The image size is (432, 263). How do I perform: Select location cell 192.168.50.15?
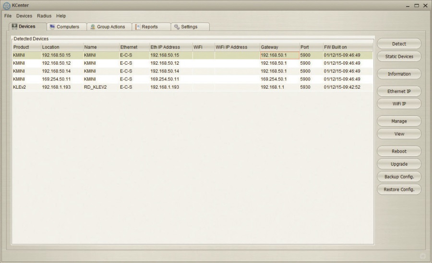click(62, 55)
